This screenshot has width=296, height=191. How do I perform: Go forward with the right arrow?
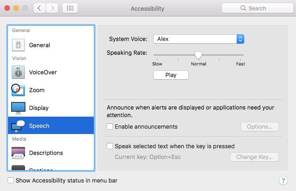(x=52, y=8)
